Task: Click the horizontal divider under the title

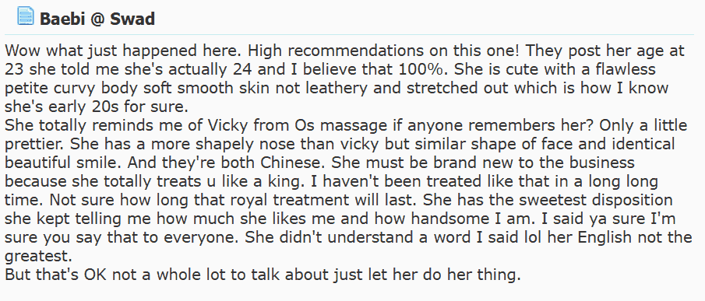Action: [x=349, y=34]
